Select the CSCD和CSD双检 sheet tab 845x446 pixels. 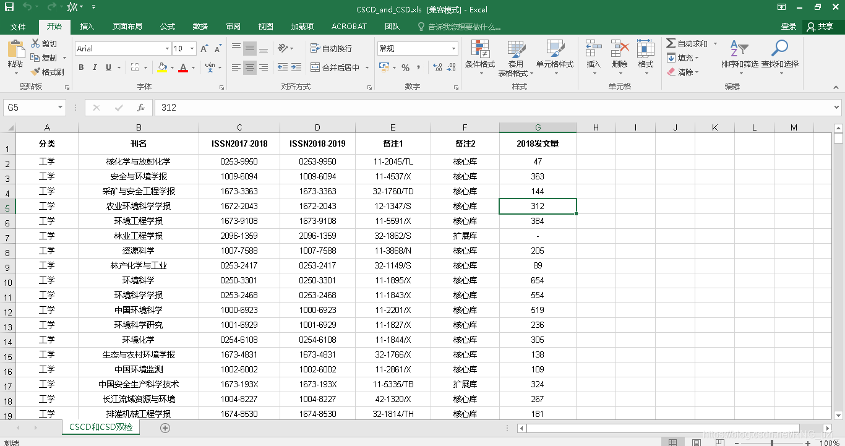coord(101,427)
